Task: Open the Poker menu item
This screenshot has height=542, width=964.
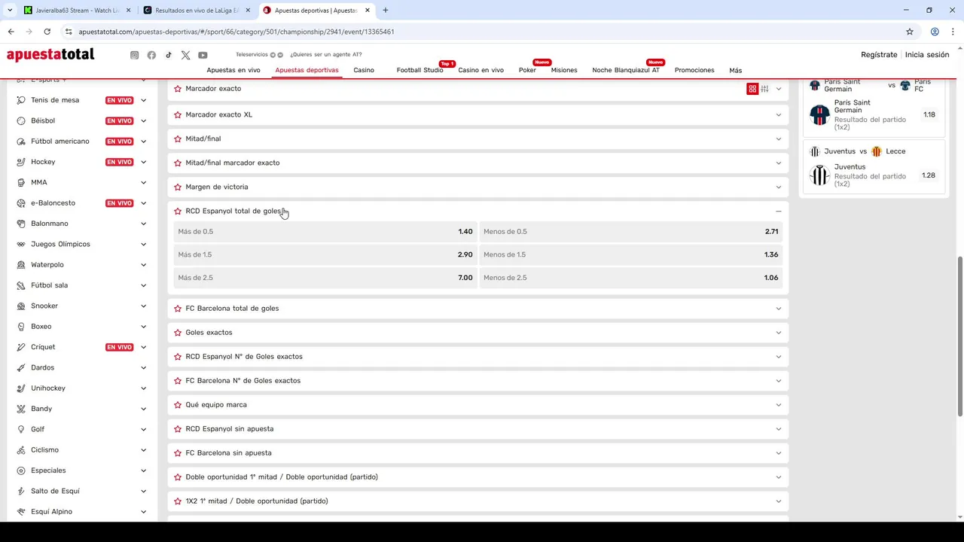Action: 527,70
